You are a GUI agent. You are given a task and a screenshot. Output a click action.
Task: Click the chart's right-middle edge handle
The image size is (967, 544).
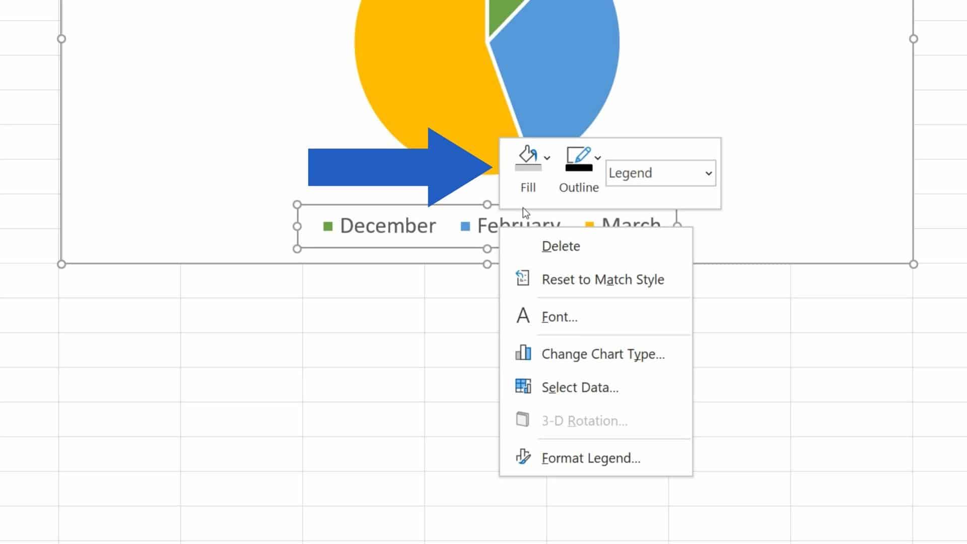[914, 39]
